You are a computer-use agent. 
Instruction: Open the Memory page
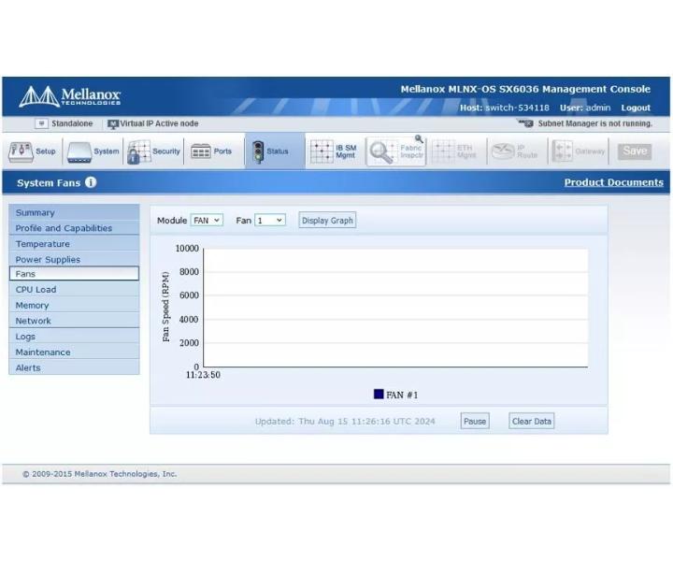(74, 305)
